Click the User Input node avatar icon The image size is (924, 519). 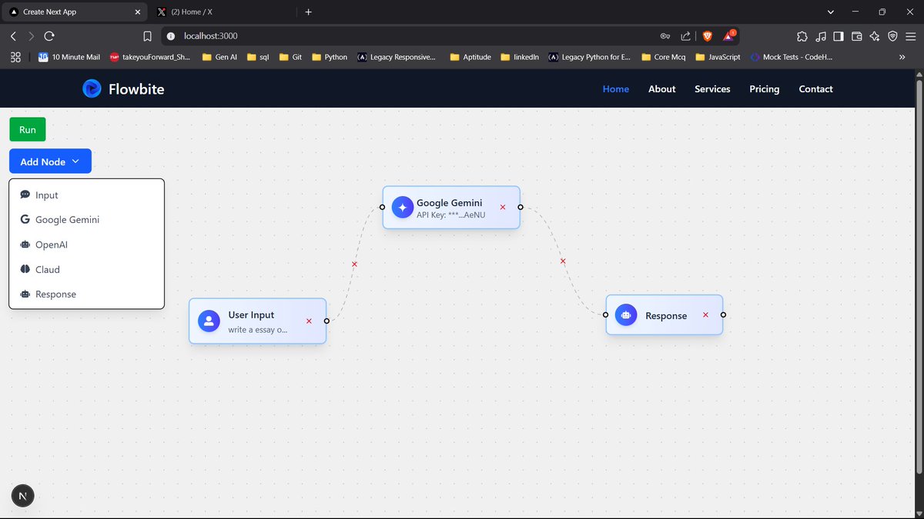[x=209, y=321]
